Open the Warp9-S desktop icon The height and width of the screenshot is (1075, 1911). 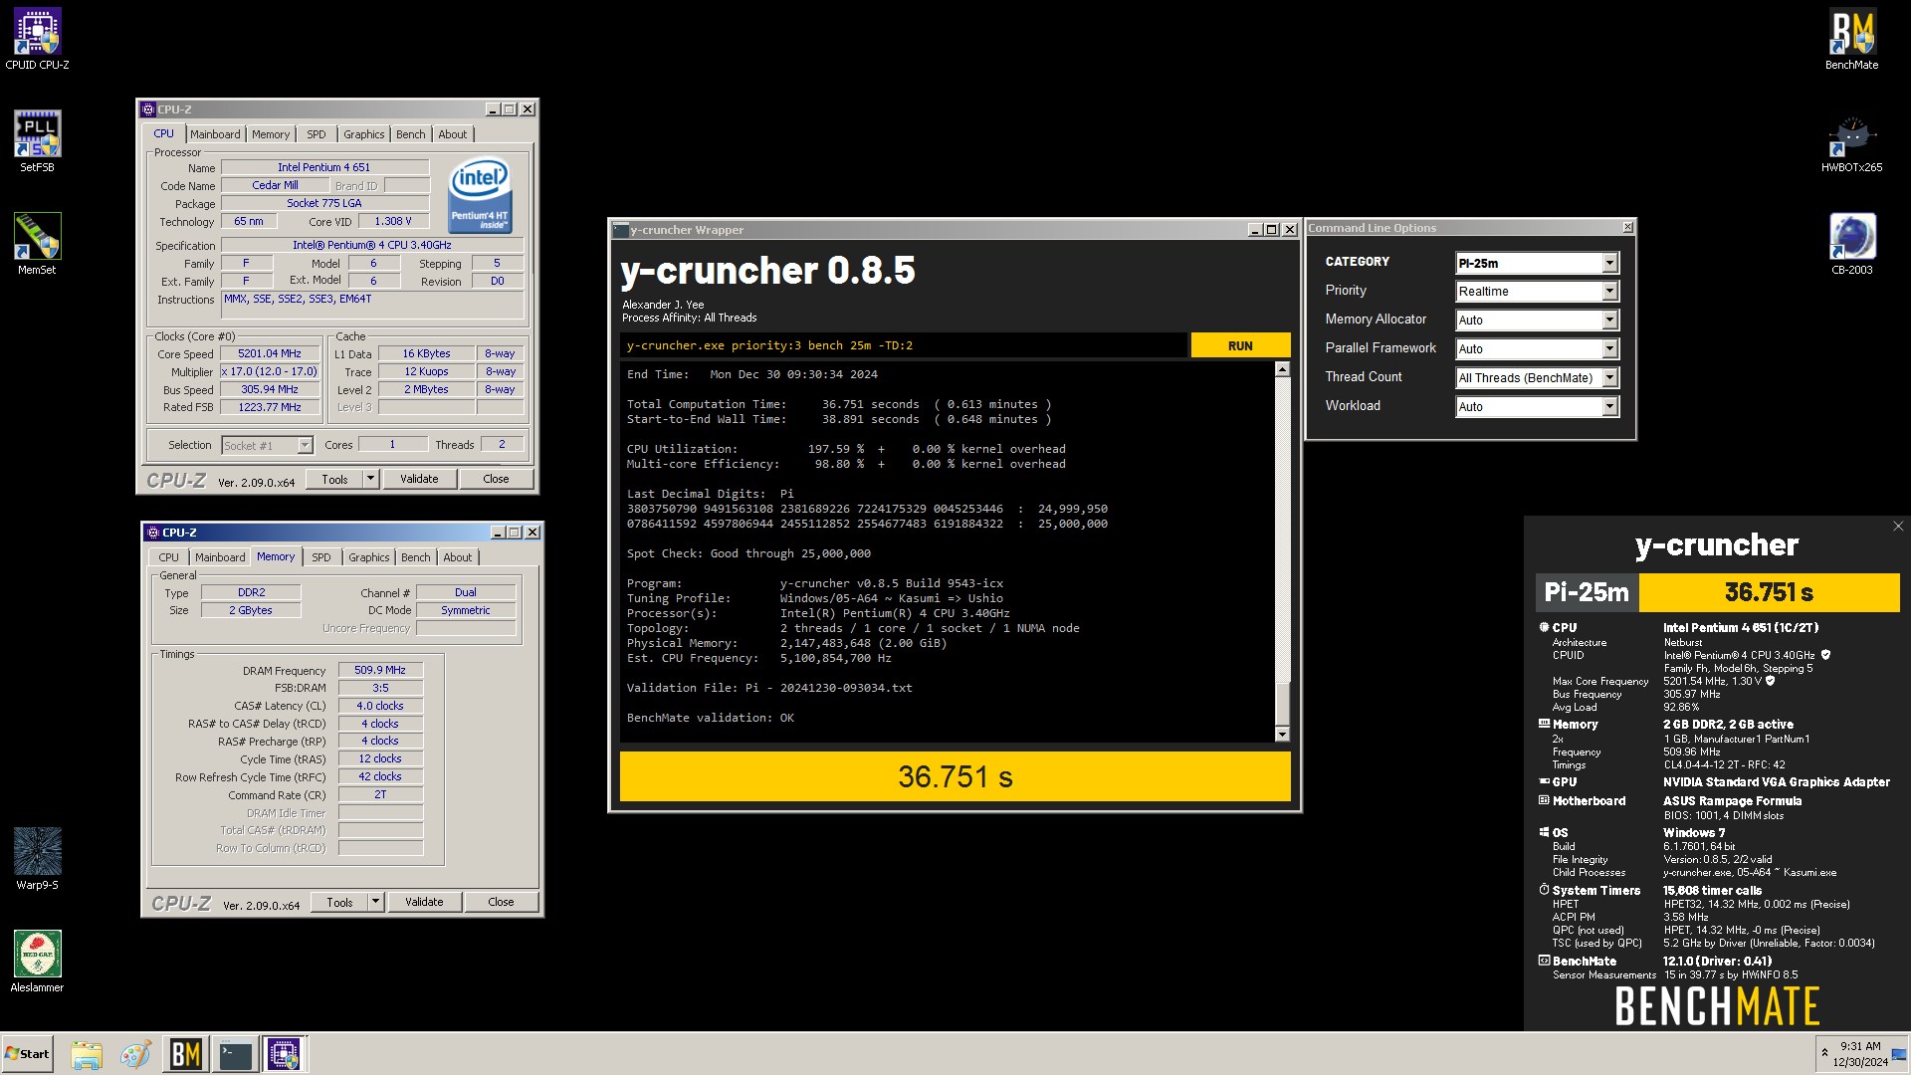(x=37, y=859)
